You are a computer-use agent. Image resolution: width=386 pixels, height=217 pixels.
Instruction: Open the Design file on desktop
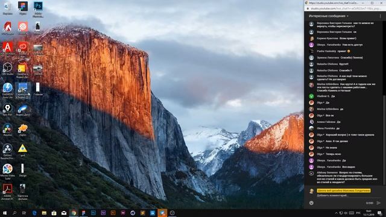click(x=23, y=170)
